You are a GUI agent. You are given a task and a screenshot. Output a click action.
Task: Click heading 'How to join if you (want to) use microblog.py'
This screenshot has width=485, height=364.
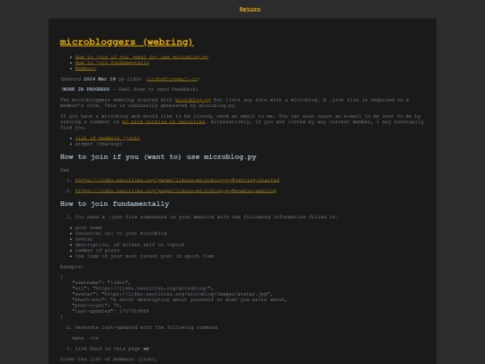pos(158,157)
